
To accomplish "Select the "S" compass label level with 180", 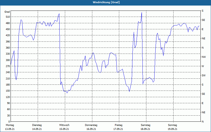I will tap(203, 85).
